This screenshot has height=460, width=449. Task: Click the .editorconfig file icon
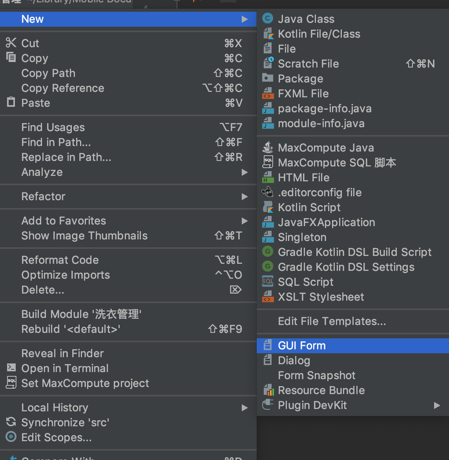pyautogui.click(x=268, y=192)
